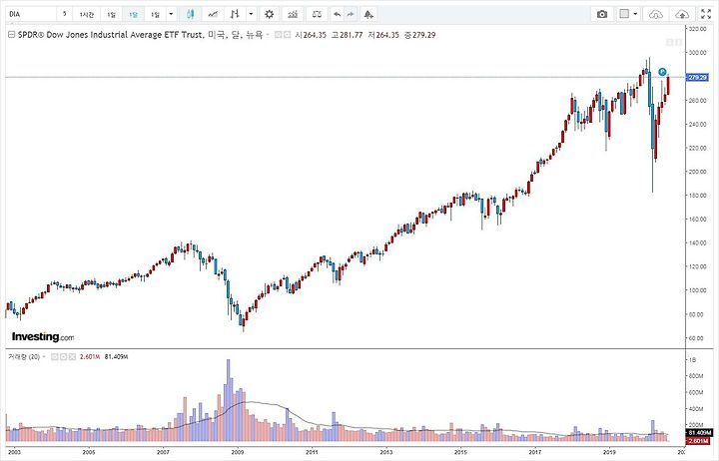Click the undo arrow icon
This screenshot has height=461, width=719.
[338, 14]
